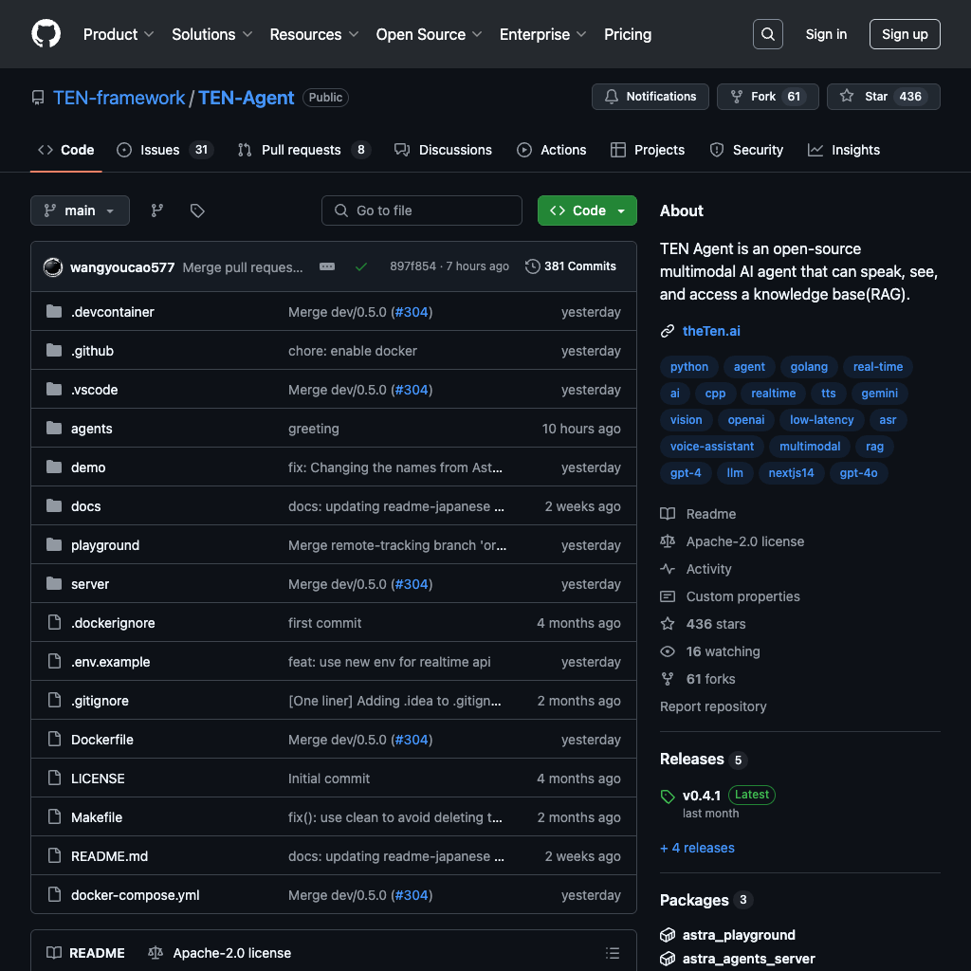Open the tags icon next to branches

(197, 211)
